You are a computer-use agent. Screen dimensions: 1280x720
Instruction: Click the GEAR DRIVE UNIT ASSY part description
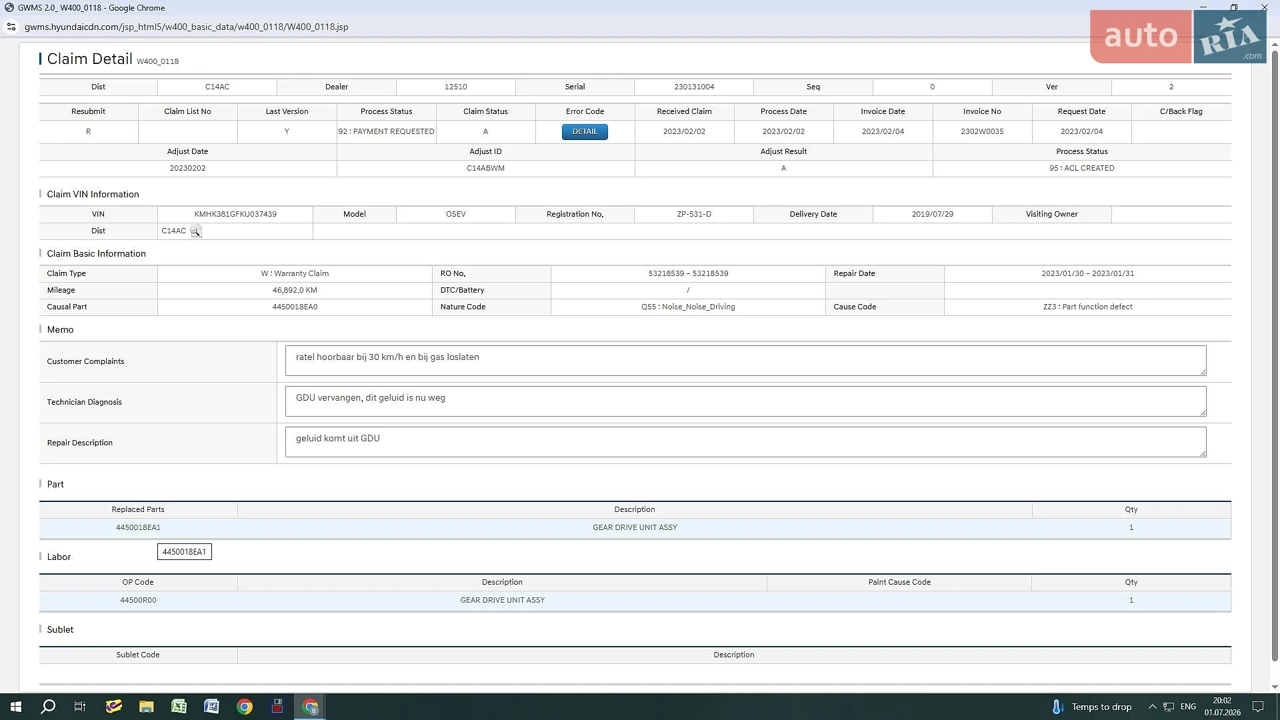click(635, 527)
